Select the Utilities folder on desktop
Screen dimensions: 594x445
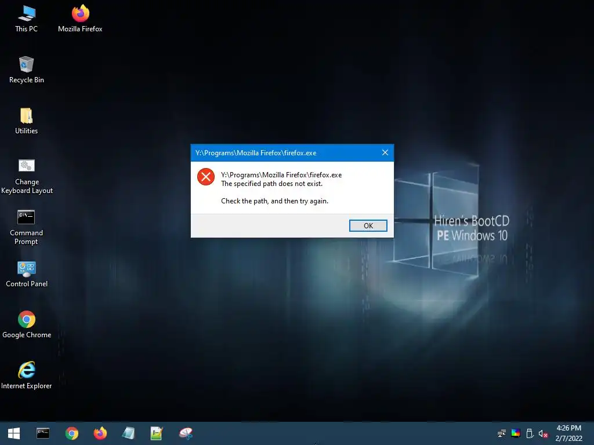[26, 121]
